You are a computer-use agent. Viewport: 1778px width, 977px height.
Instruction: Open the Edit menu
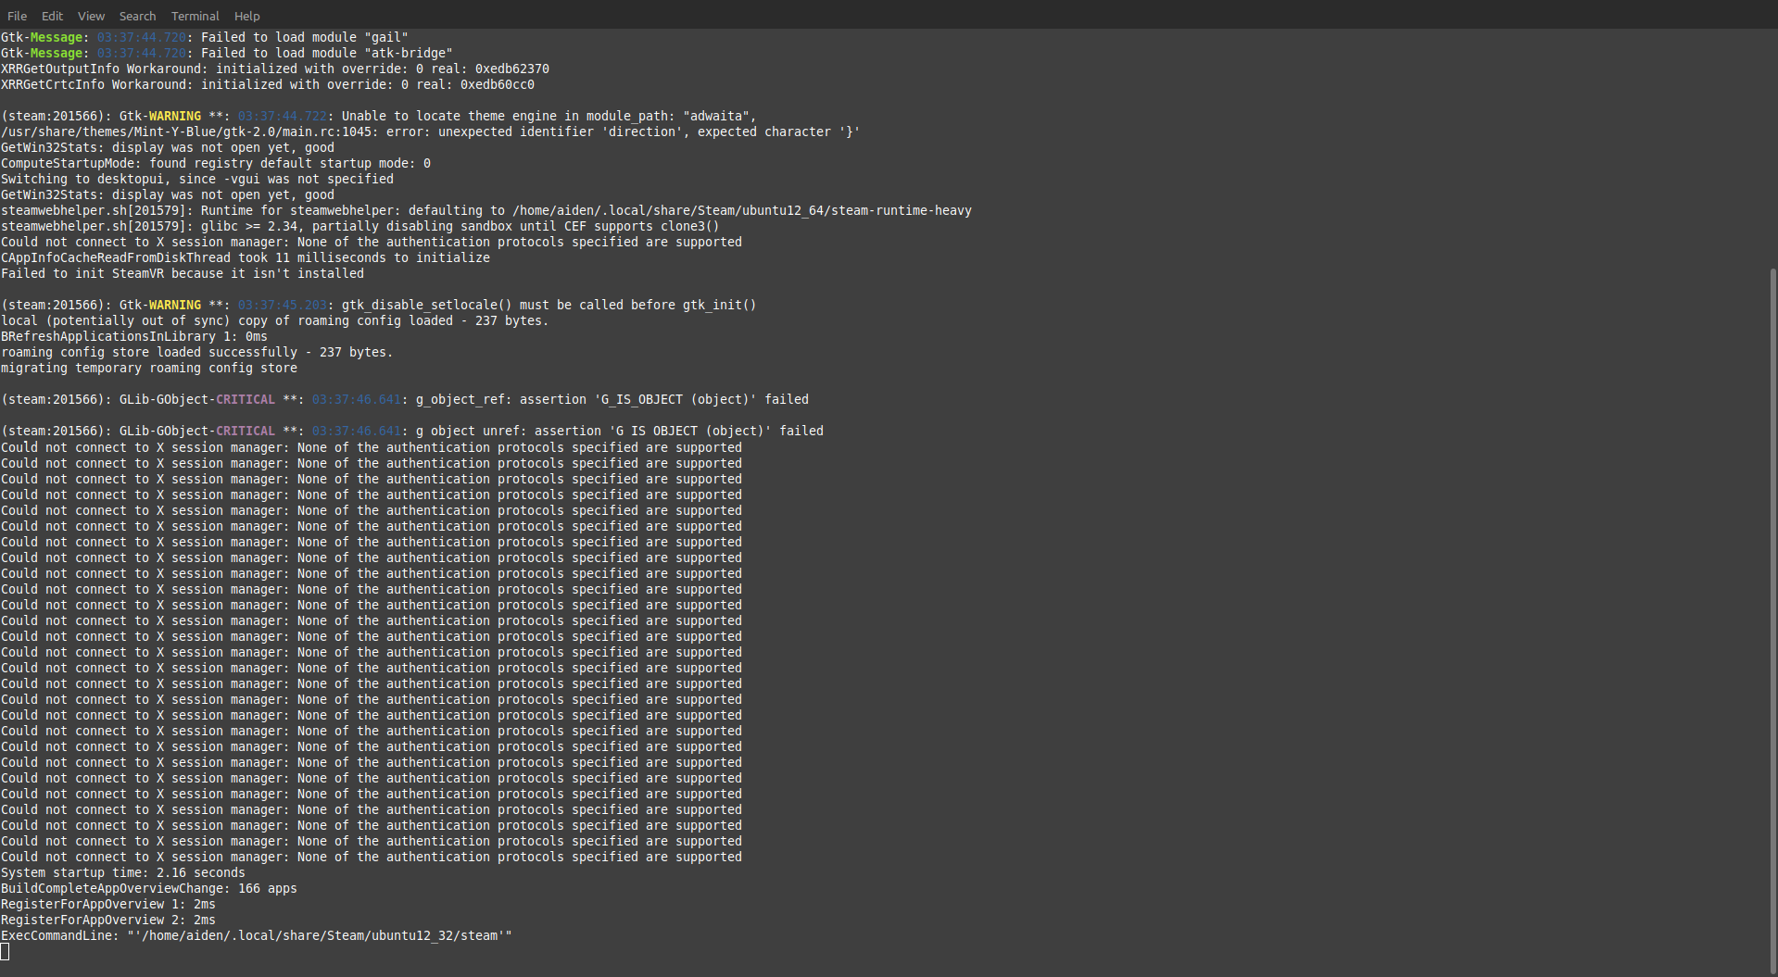tap(52, 16)
